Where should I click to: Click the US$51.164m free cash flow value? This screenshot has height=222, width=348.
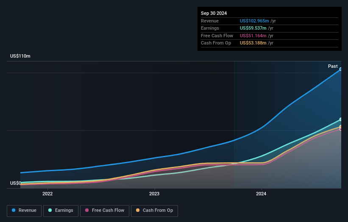tap(253, 36)
